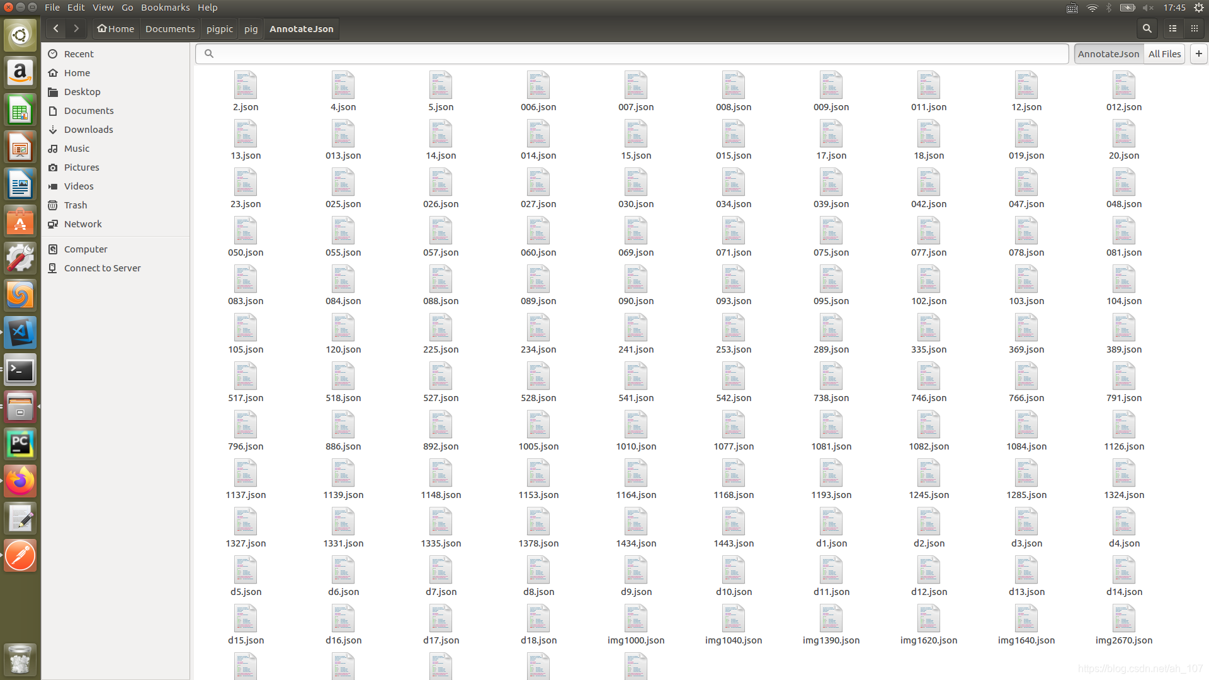Open the system settings gear menu

click(1199, 8)
